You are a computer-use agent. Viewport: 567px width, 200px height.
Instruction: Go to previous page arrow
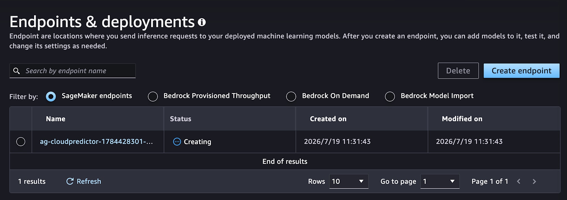519,181
